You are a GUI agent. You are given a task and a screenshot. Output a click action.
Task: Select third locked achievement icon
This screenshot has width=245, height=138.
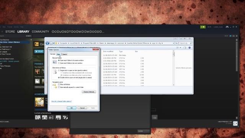[x=51, y=117]
